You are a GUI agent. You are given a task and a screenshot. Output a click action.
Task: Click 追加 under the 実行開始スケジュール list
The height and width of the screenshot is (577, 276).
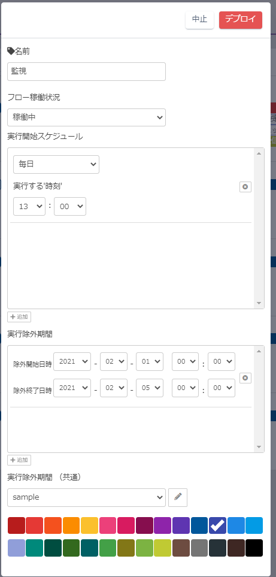[19, 317]
